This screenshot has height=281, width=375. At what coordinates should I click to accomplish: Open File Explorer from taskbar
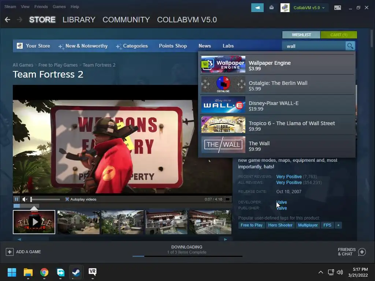point(28,272)
